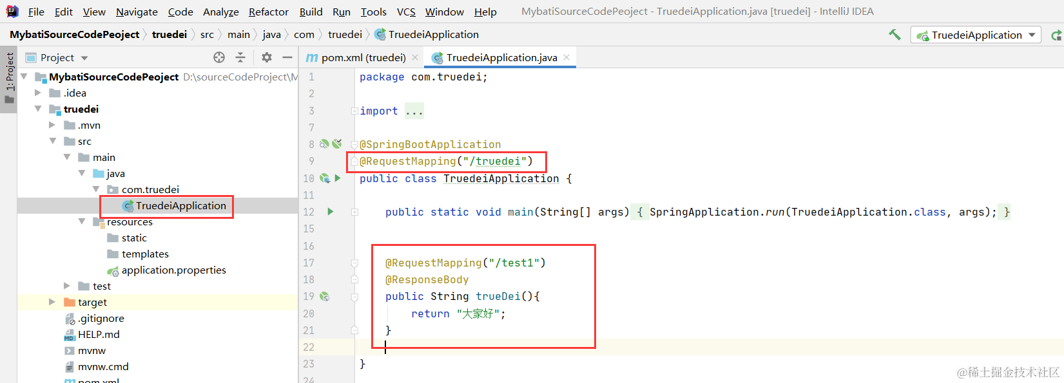Screen dimensions: 1064x383
Task: Open the Tools menu
Action: [374, 12]
